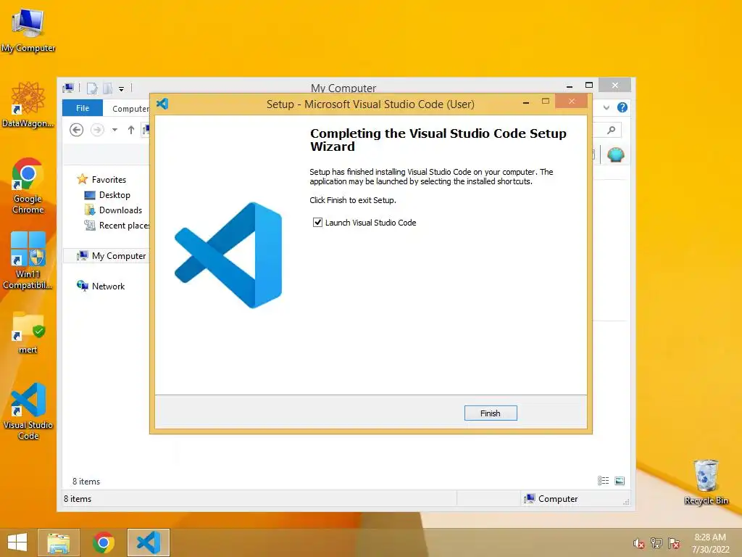Minimize the VS Code Setup window
Screen dimensions: 742x557
pos(526,102)
